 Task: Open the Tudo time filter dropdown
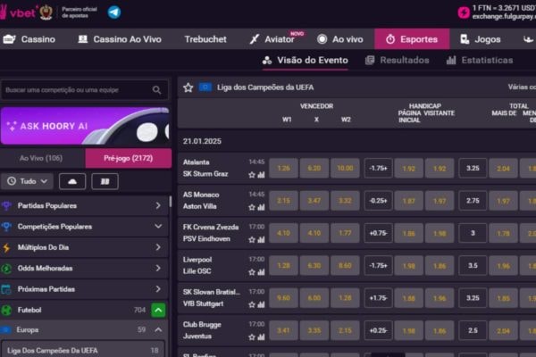(x=28, y=181)
